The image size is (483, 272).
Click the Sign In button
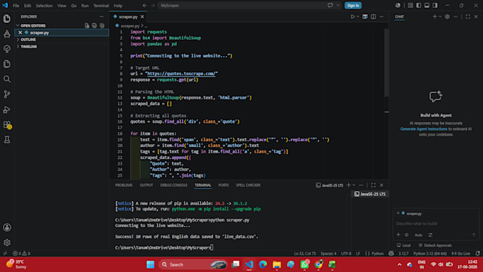[353, 5]
